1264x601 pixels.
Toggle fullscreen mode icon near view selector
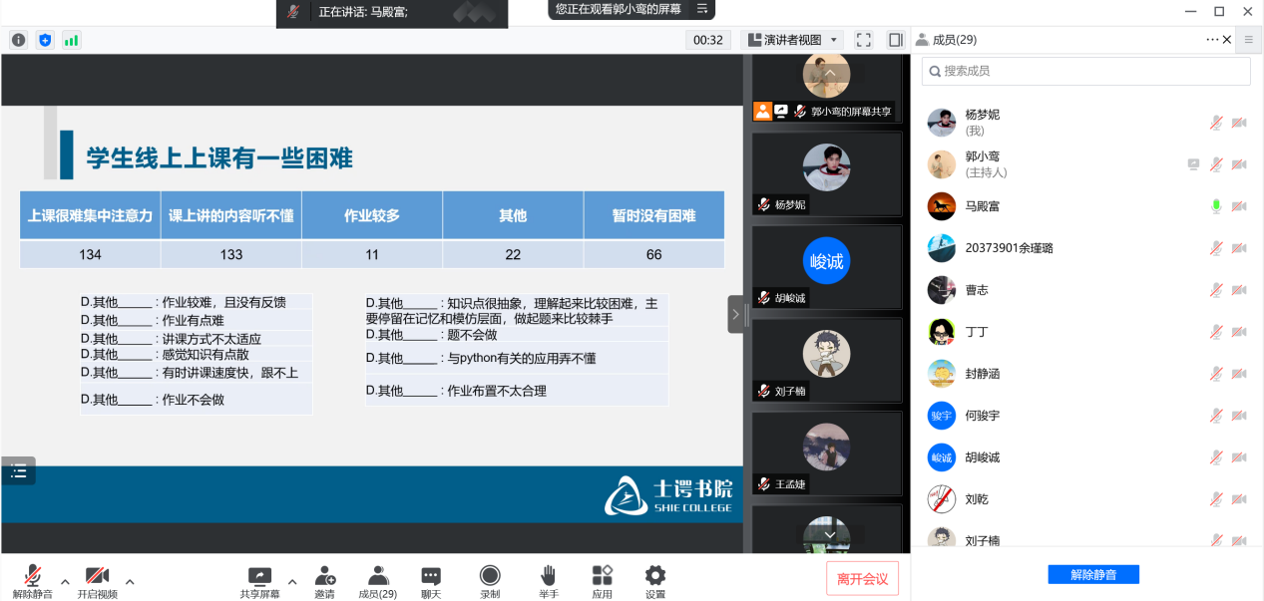click(x=862, y=39)
